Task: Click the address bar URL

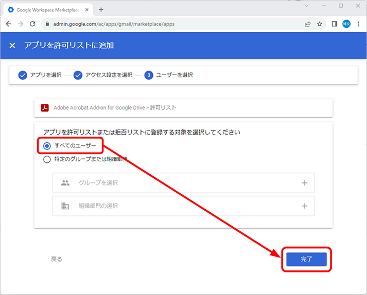Action: click(114, 24)
